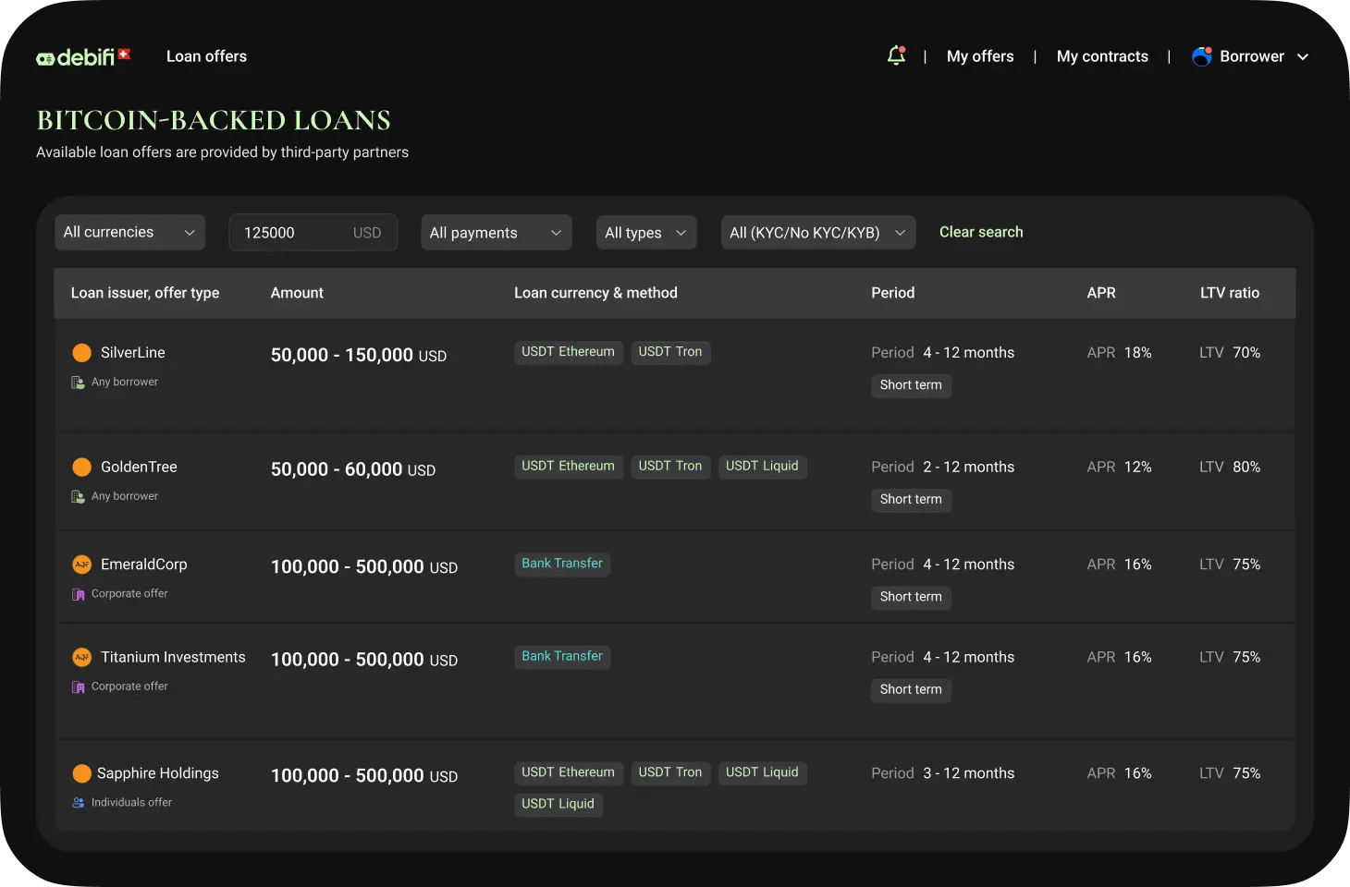Click Titanium Investments' Corporate offer icon

click(x=79, y=687)
